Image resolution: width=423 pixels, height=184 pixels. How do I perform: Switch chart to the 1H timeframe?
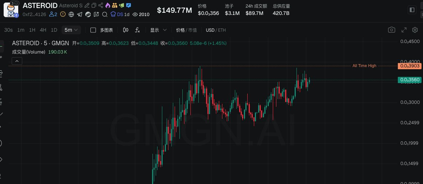(32, 30)
